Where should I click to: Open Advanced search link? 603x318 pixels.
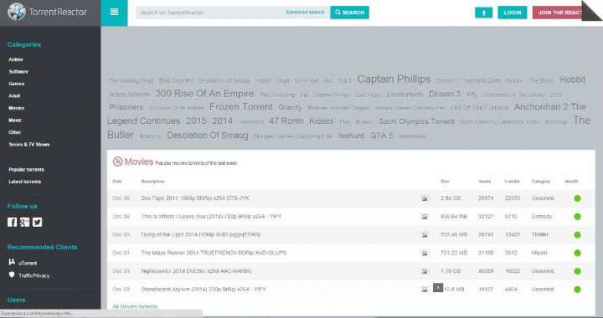[x=305, y=13]
